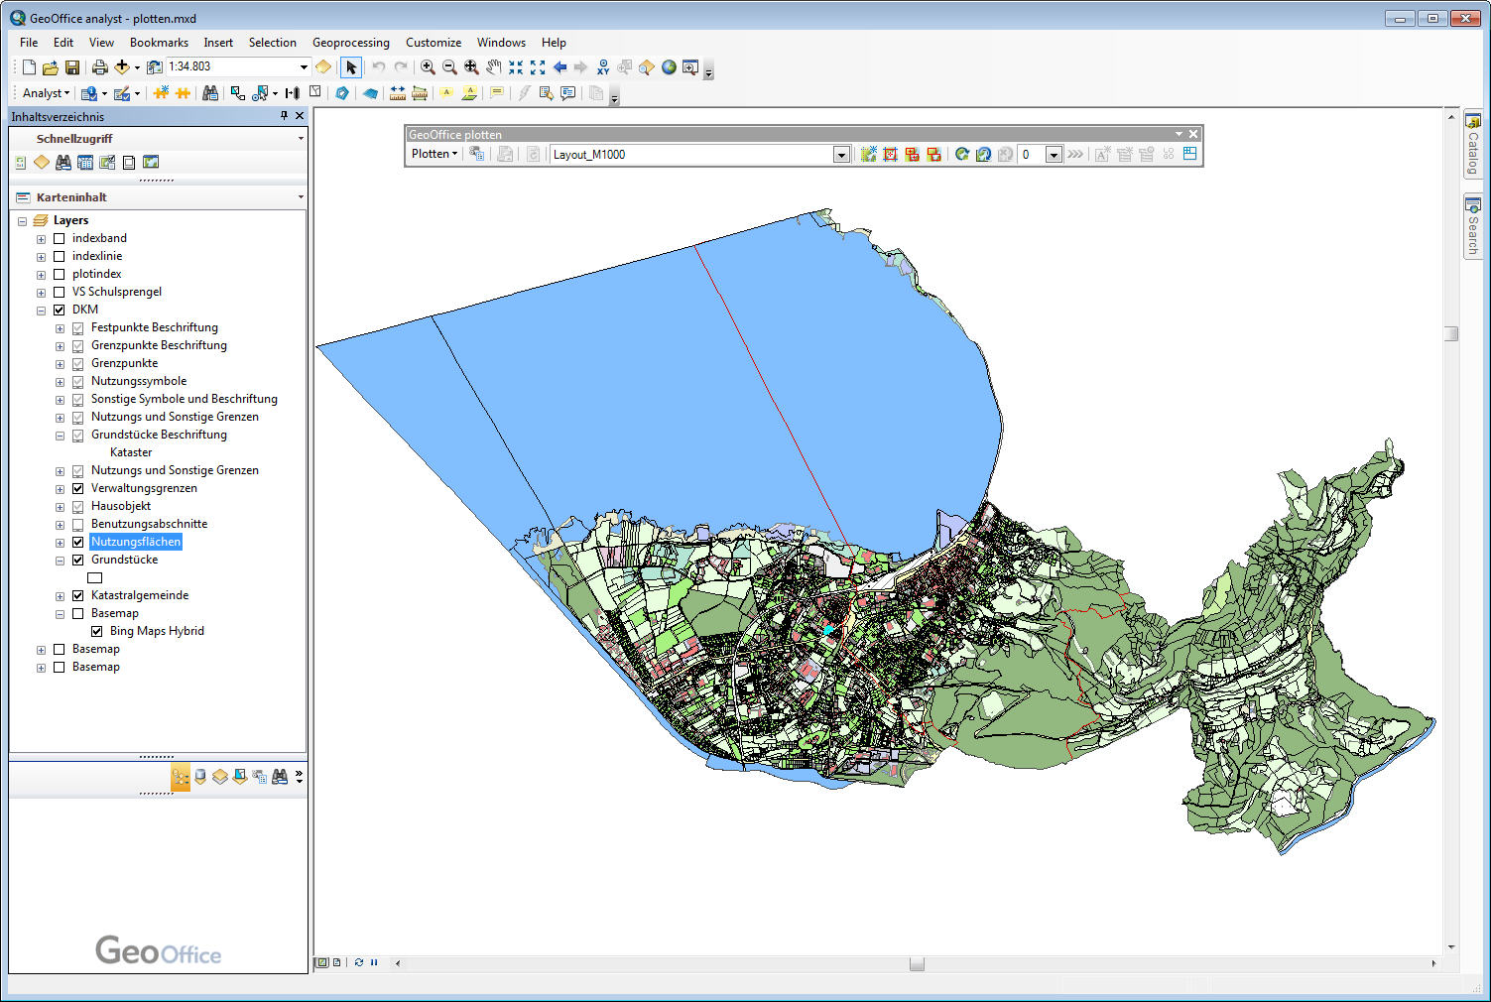This screenshot has width=1491, height=1002.
Task: Click the Full Extent globe icon
Action: tap(669, 67)
